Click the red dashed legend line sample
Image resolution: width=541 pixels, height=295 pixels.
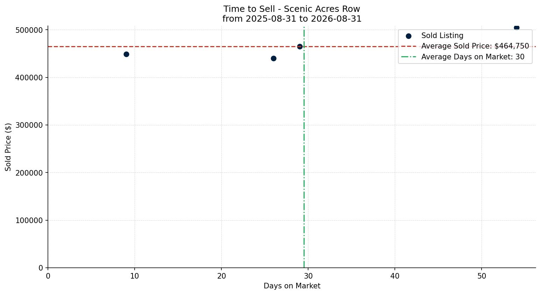pyautogui.click(x=408, y=46)
